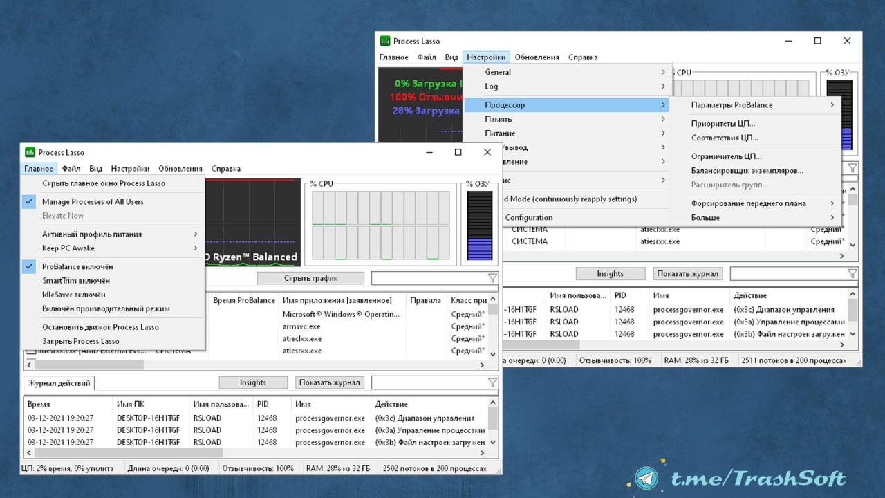Click Показать журнал in front window
Screen dimensions: 885x498
(330, 382)
